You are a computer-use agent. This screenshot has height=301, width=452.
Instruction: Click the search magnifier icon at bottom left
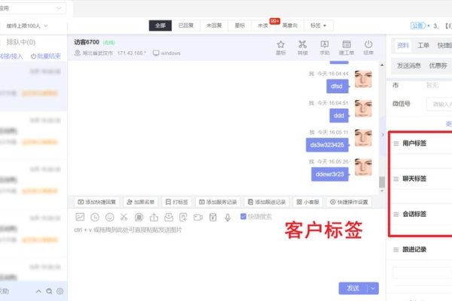coord(49,291)
